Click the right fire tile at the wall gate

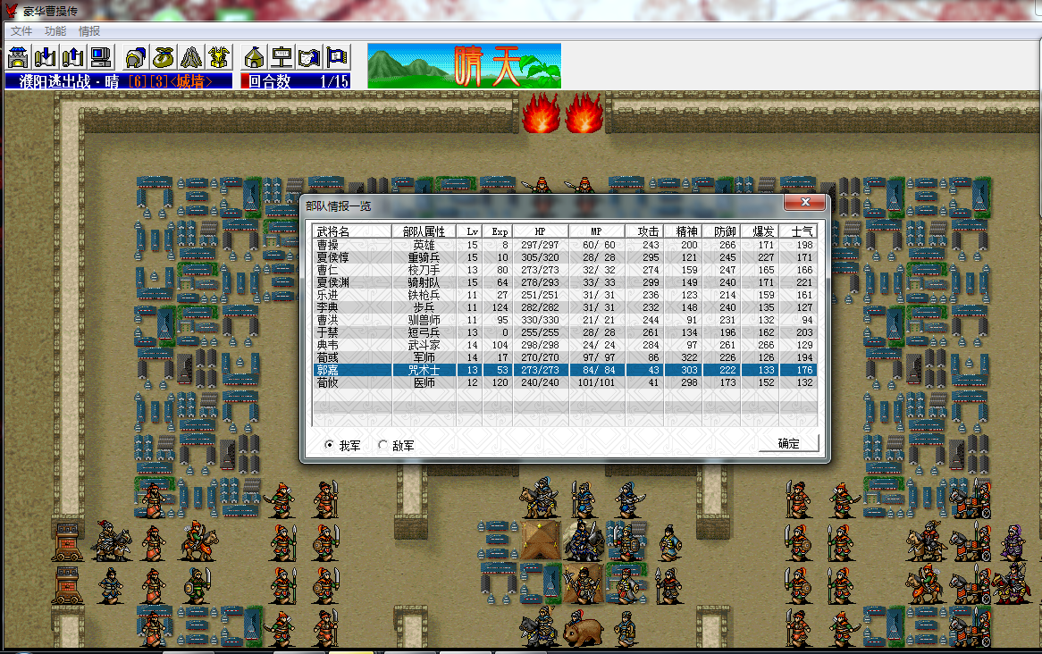pyautogui.click(x=584, y=113)
